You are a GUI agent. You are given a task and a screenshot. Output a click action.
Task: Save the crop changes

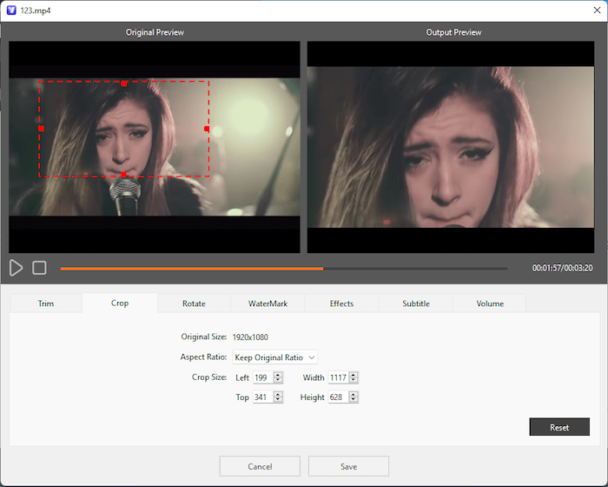click(x=348, y=466)
